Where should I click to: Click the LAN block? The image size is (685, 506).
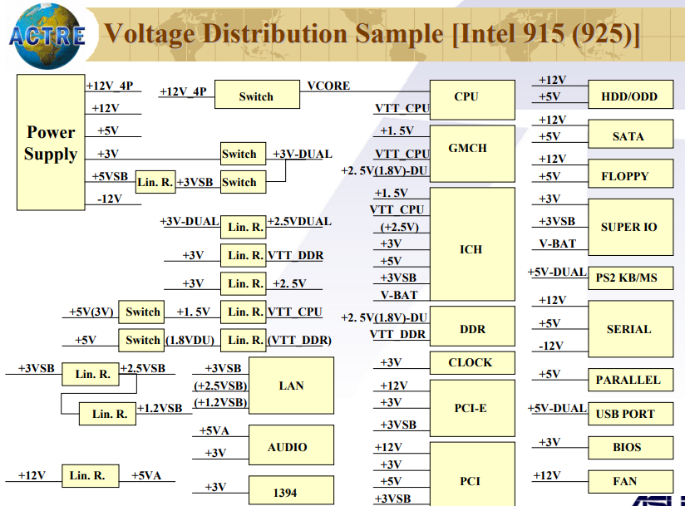tap(292, 386)
